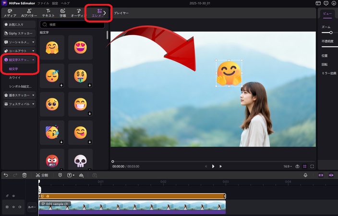Click the greyed-out zoom icon in the timeline toolbar
The image size is (338, 216).
[95, 175]
